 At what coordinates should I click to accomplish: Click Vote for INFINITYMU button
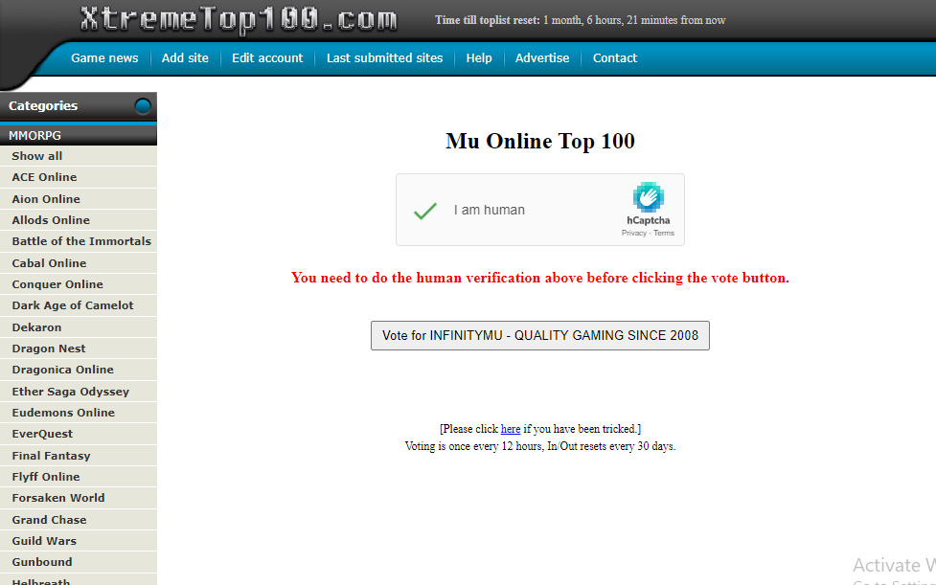[540, 336]
